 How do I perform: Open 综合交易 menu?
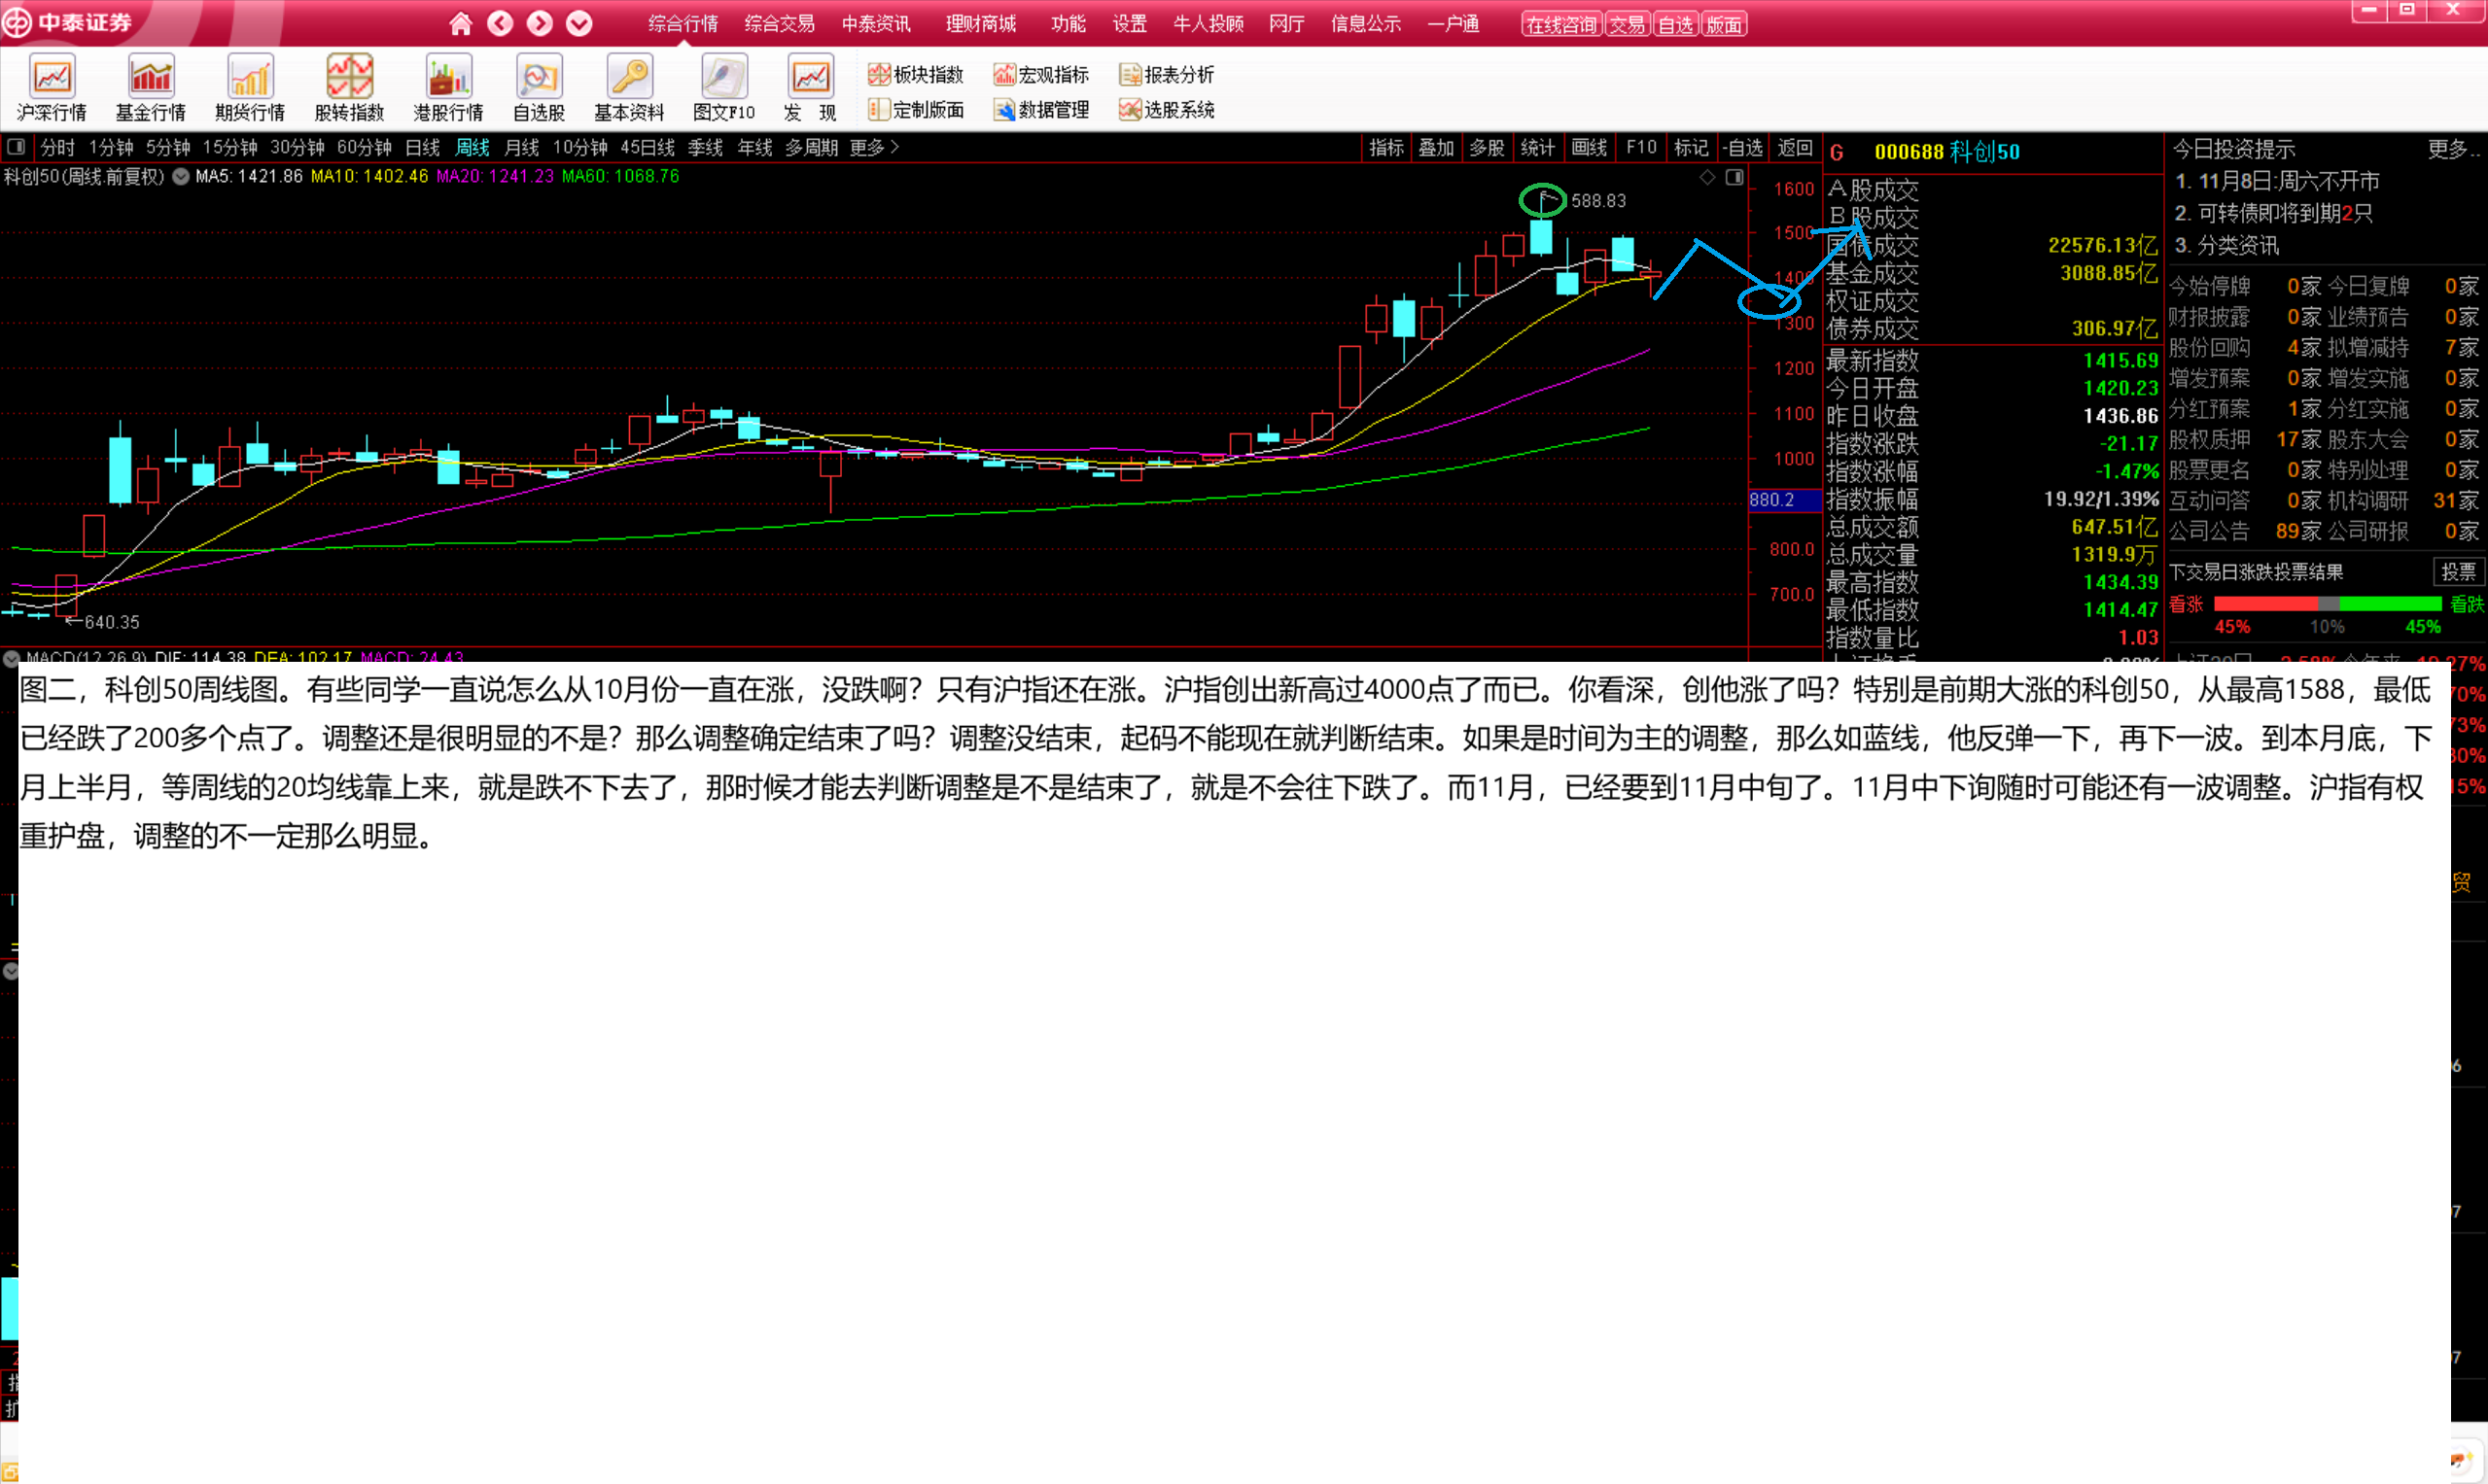(780, 24)
